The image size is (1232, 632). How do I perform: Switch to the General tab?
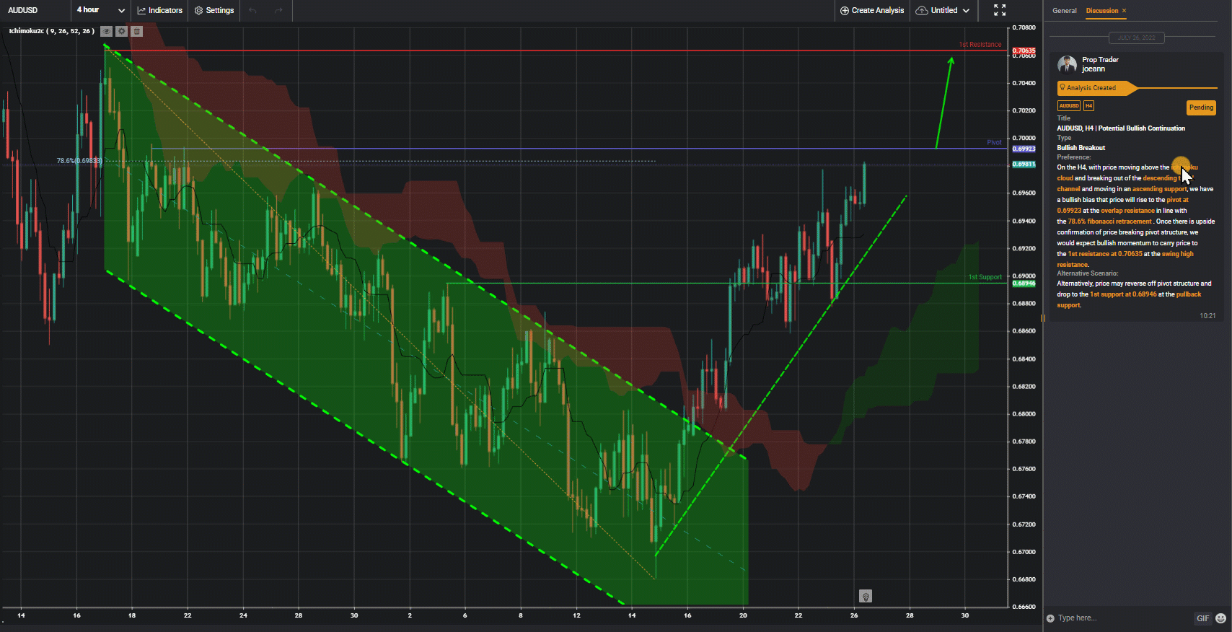1064,11
